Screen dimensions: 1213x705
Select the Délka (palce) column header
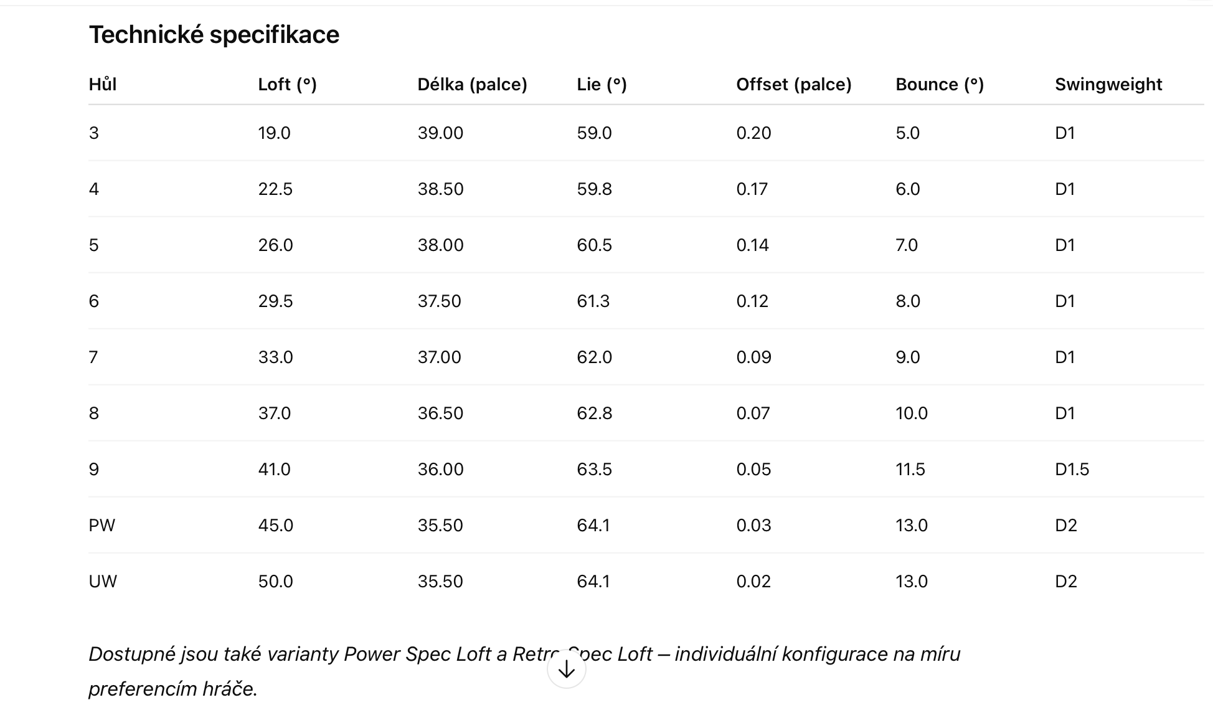click(x=472, y=84)
